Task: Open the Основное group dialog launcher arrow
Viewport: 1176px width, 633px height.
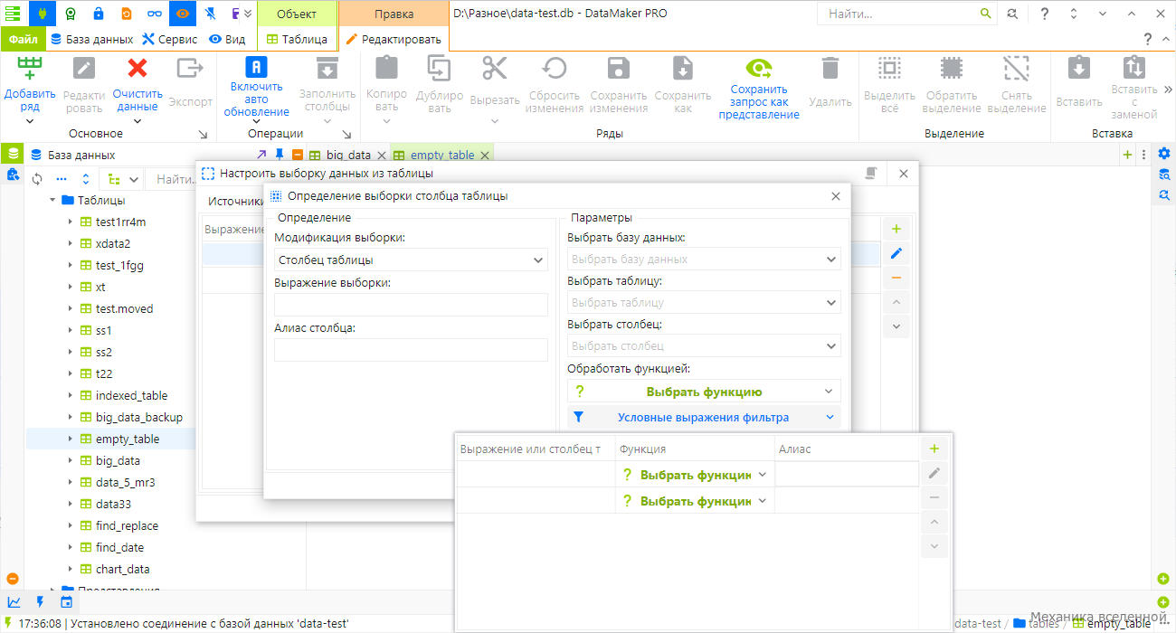Action: click(x=203, y=134)
